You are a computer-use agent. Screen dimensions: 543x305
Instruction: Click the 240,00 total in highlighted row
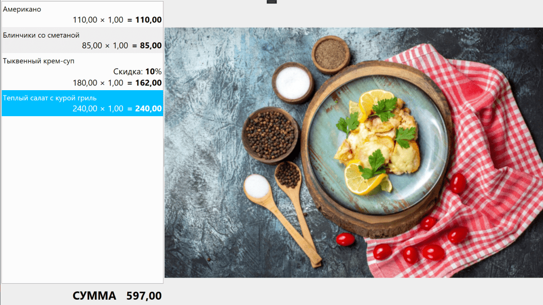[x=148, y=109]
